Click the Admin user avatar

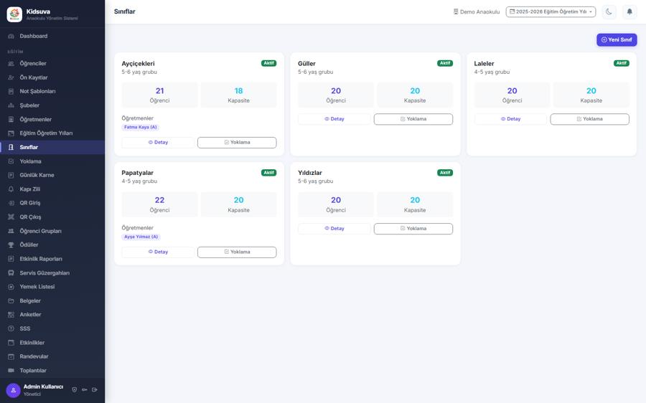pos(13,390)
